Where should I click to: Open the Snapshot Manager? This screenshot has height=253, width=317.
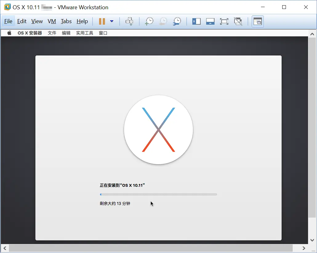point(177,21)
